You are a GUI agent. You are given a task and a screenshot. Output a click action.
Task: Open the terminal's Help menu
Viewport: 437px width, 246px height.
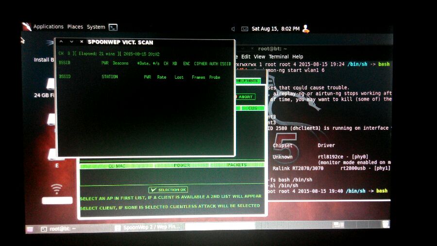[298, 56]
